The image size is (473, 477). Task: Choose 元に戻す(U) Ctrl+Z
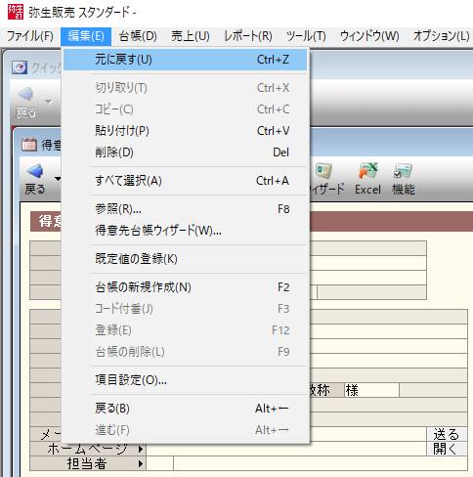pos(185,60)
